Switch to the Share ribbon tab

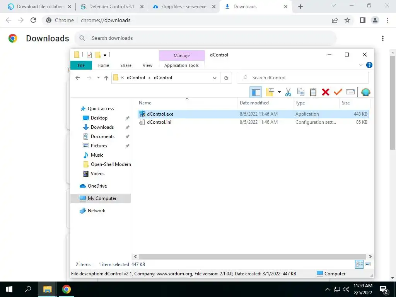pos(126,65)
